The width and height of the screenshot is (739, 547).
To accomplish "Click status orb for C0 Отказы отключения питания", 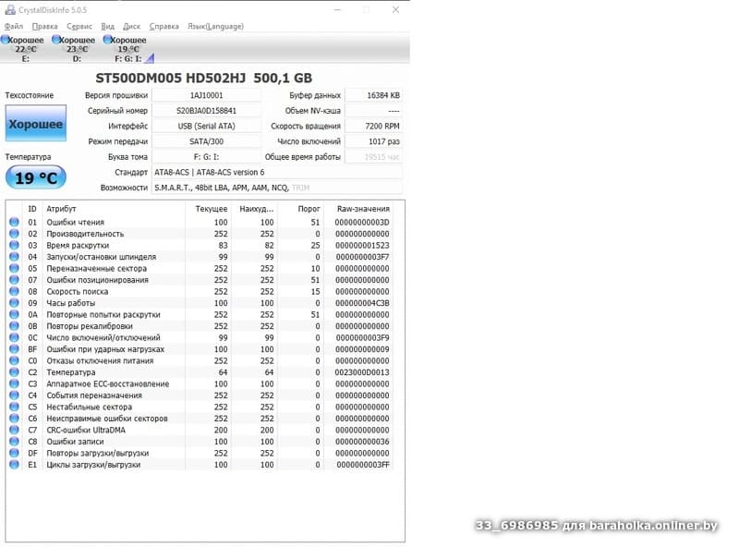I will coord(14,360).
